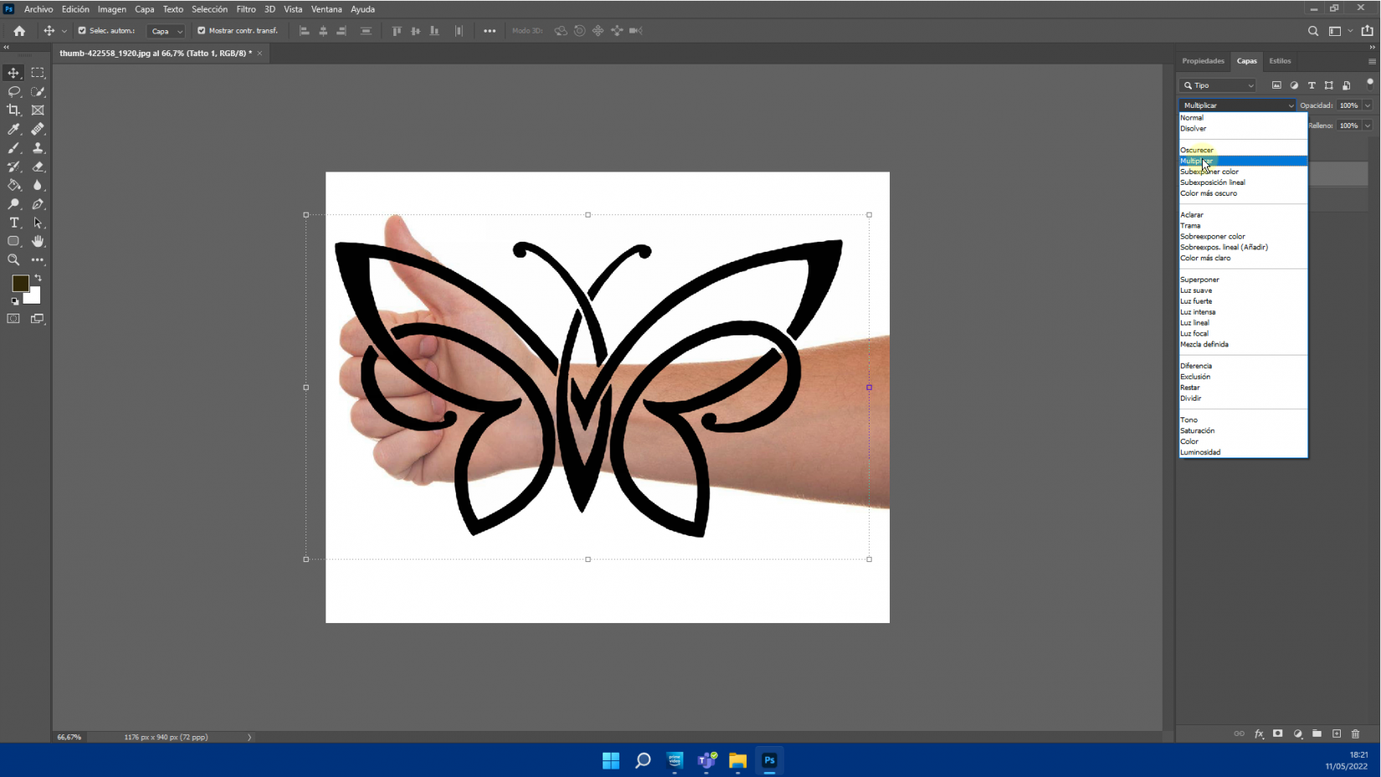Toggle Quick Mask mode

click(x=13, y=319)
